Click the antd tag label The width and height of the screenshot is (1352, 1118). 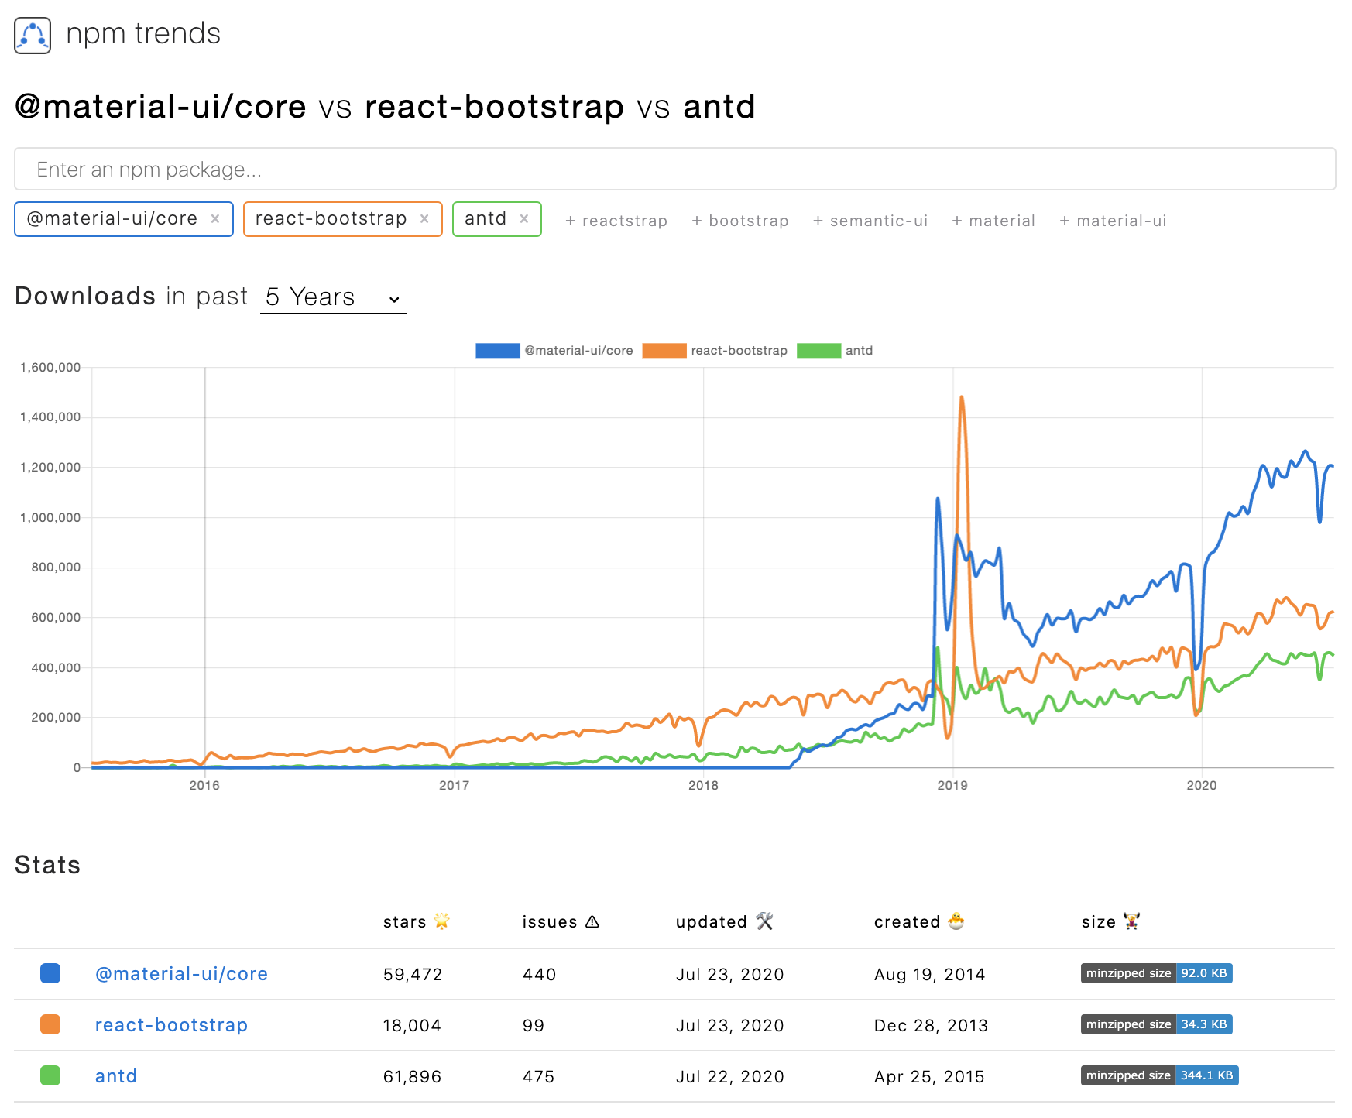[486, 219]
